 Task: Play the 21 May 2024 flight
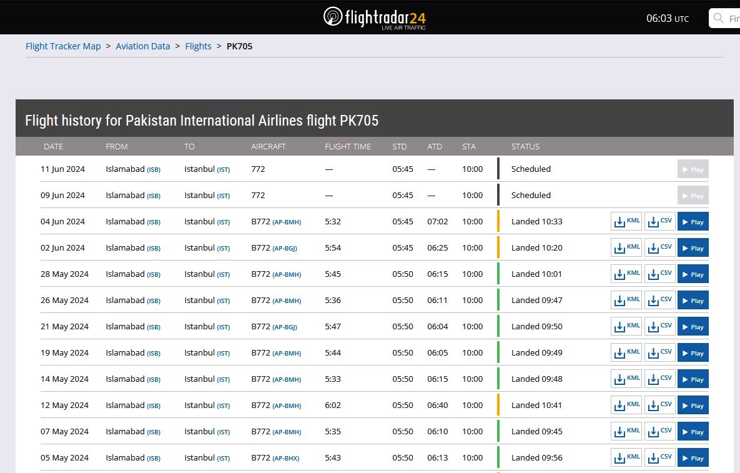click(x=693, y=327)
